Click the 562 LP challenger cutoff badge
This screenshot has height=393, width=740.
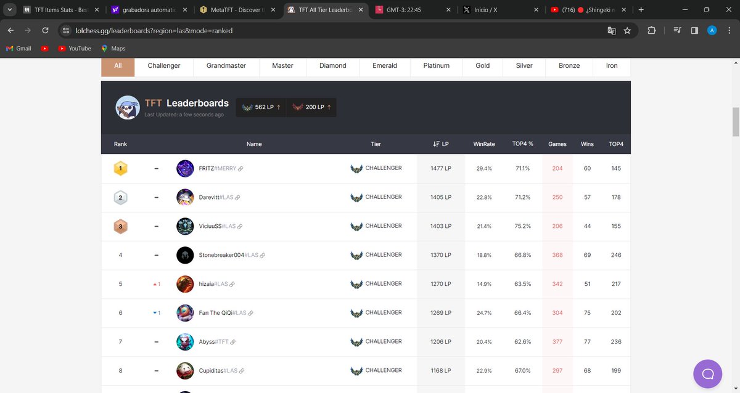coord(261,107)
